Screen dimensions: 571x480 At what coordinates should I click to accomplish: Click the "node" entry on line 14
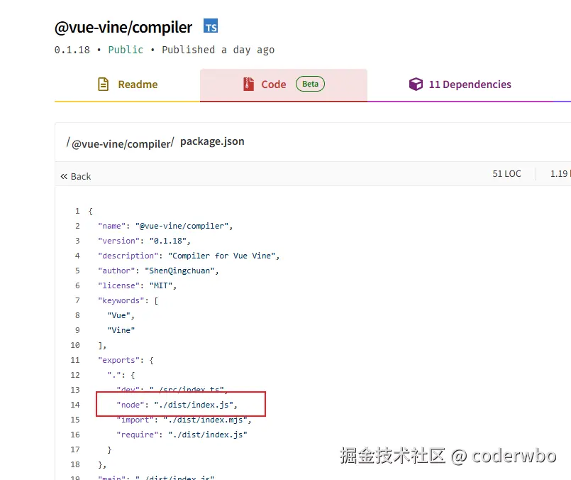click(x=177, y=405)
